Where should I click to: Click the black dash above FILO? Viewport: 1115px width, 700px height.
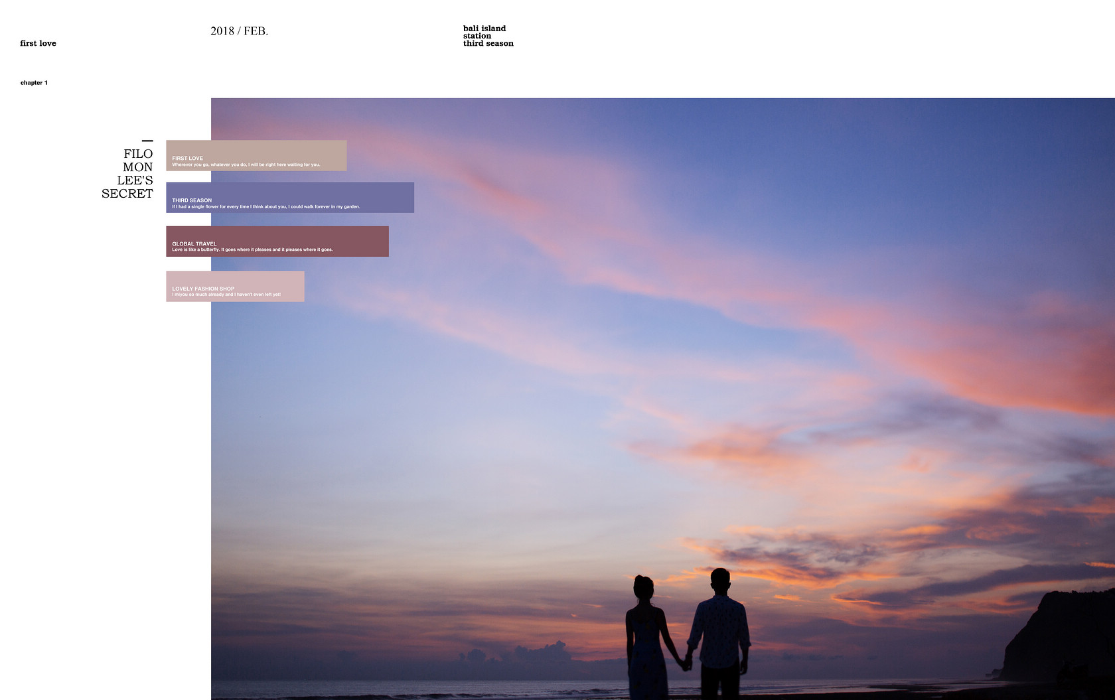pyautogui.click(x=147, y=141)
